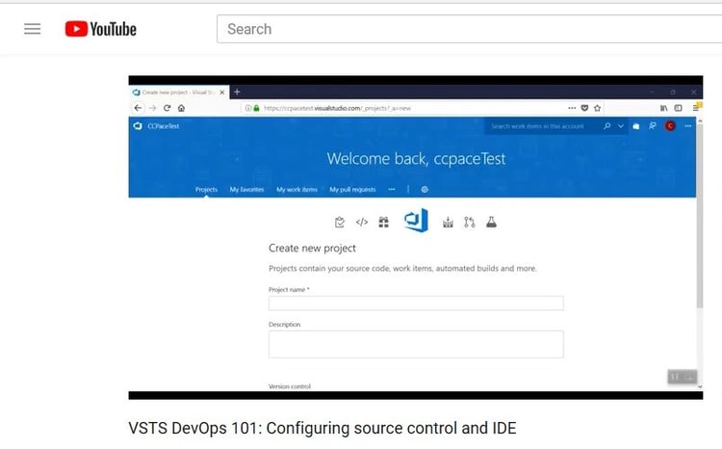
Task: Reload the page with the refresh icon
Action: 168,108
